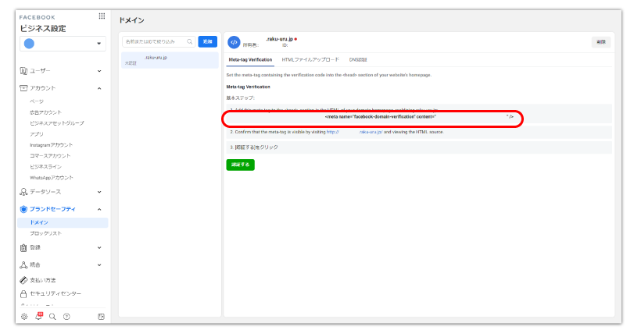The image size is (641, 330).
Task: Open notifications bell with red badge
Action: tap(38, 316)
